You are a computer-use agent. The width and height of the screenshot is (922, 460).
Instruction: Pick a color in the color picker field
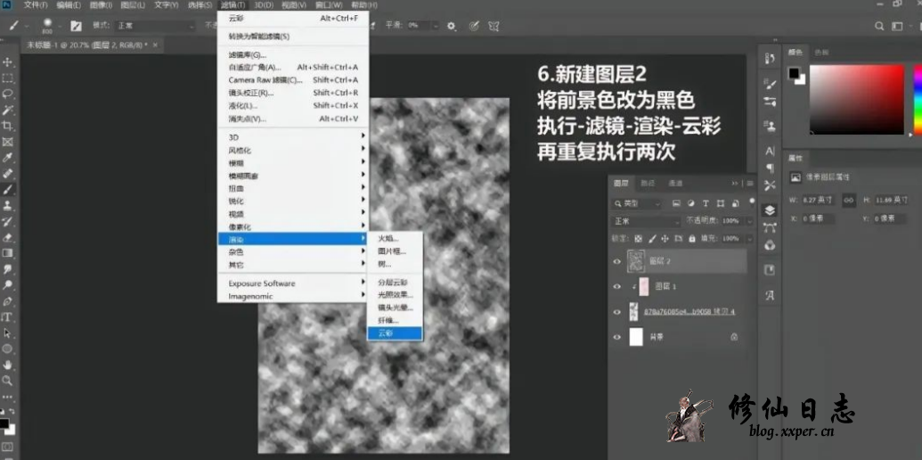point(855,98)
